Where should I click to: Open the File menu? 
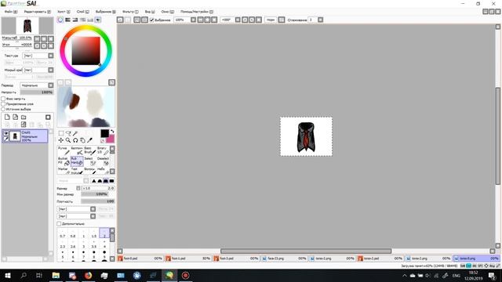click(x=11, y=12)
